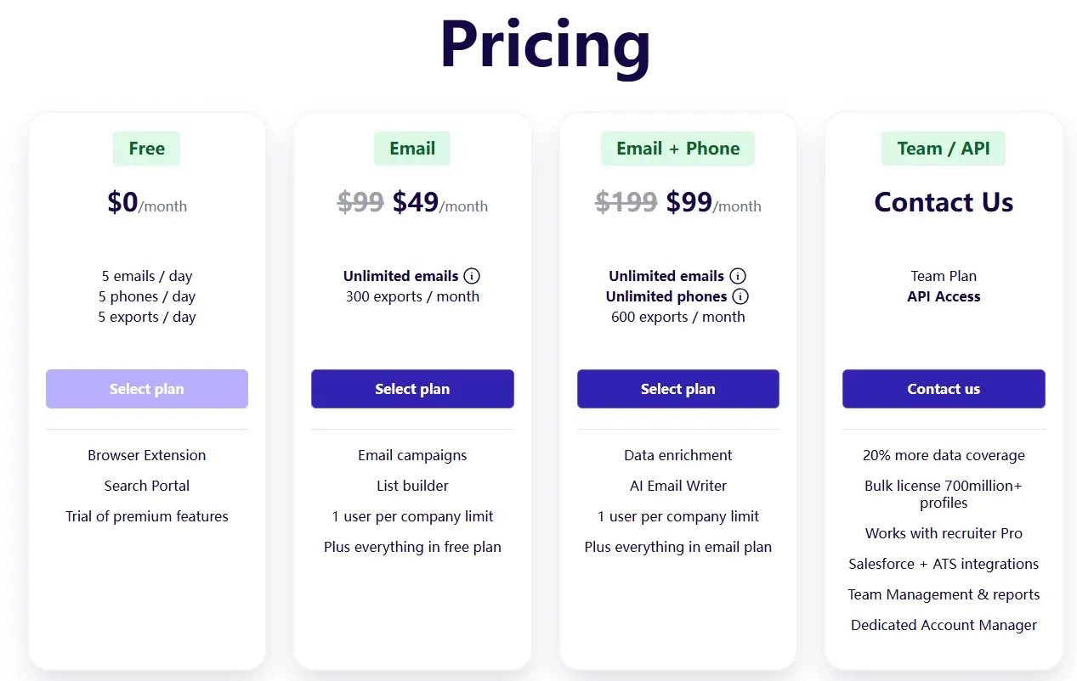Open info icon next to Unlimited phones
The width and height of the screenshot is (1077, 681).
pos(740,296)
